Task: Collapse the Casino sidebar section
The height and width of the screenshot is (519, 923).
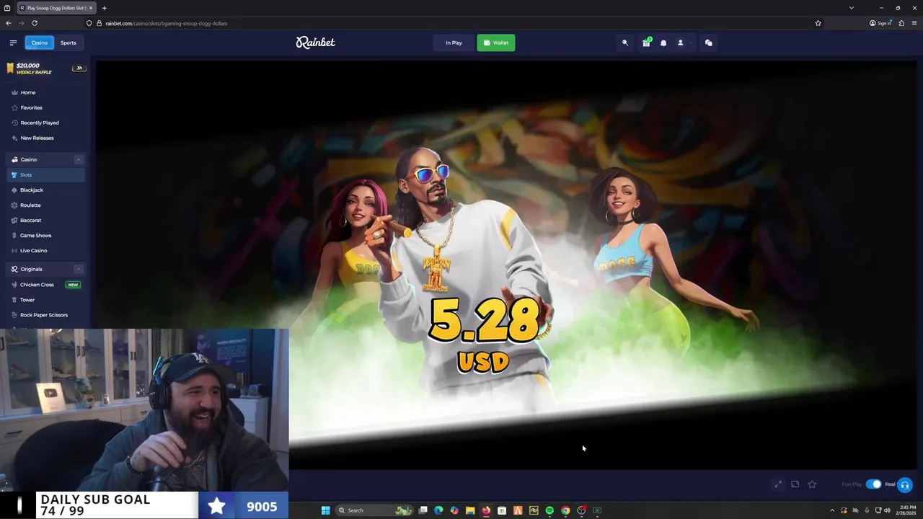Action: [79, 159]
